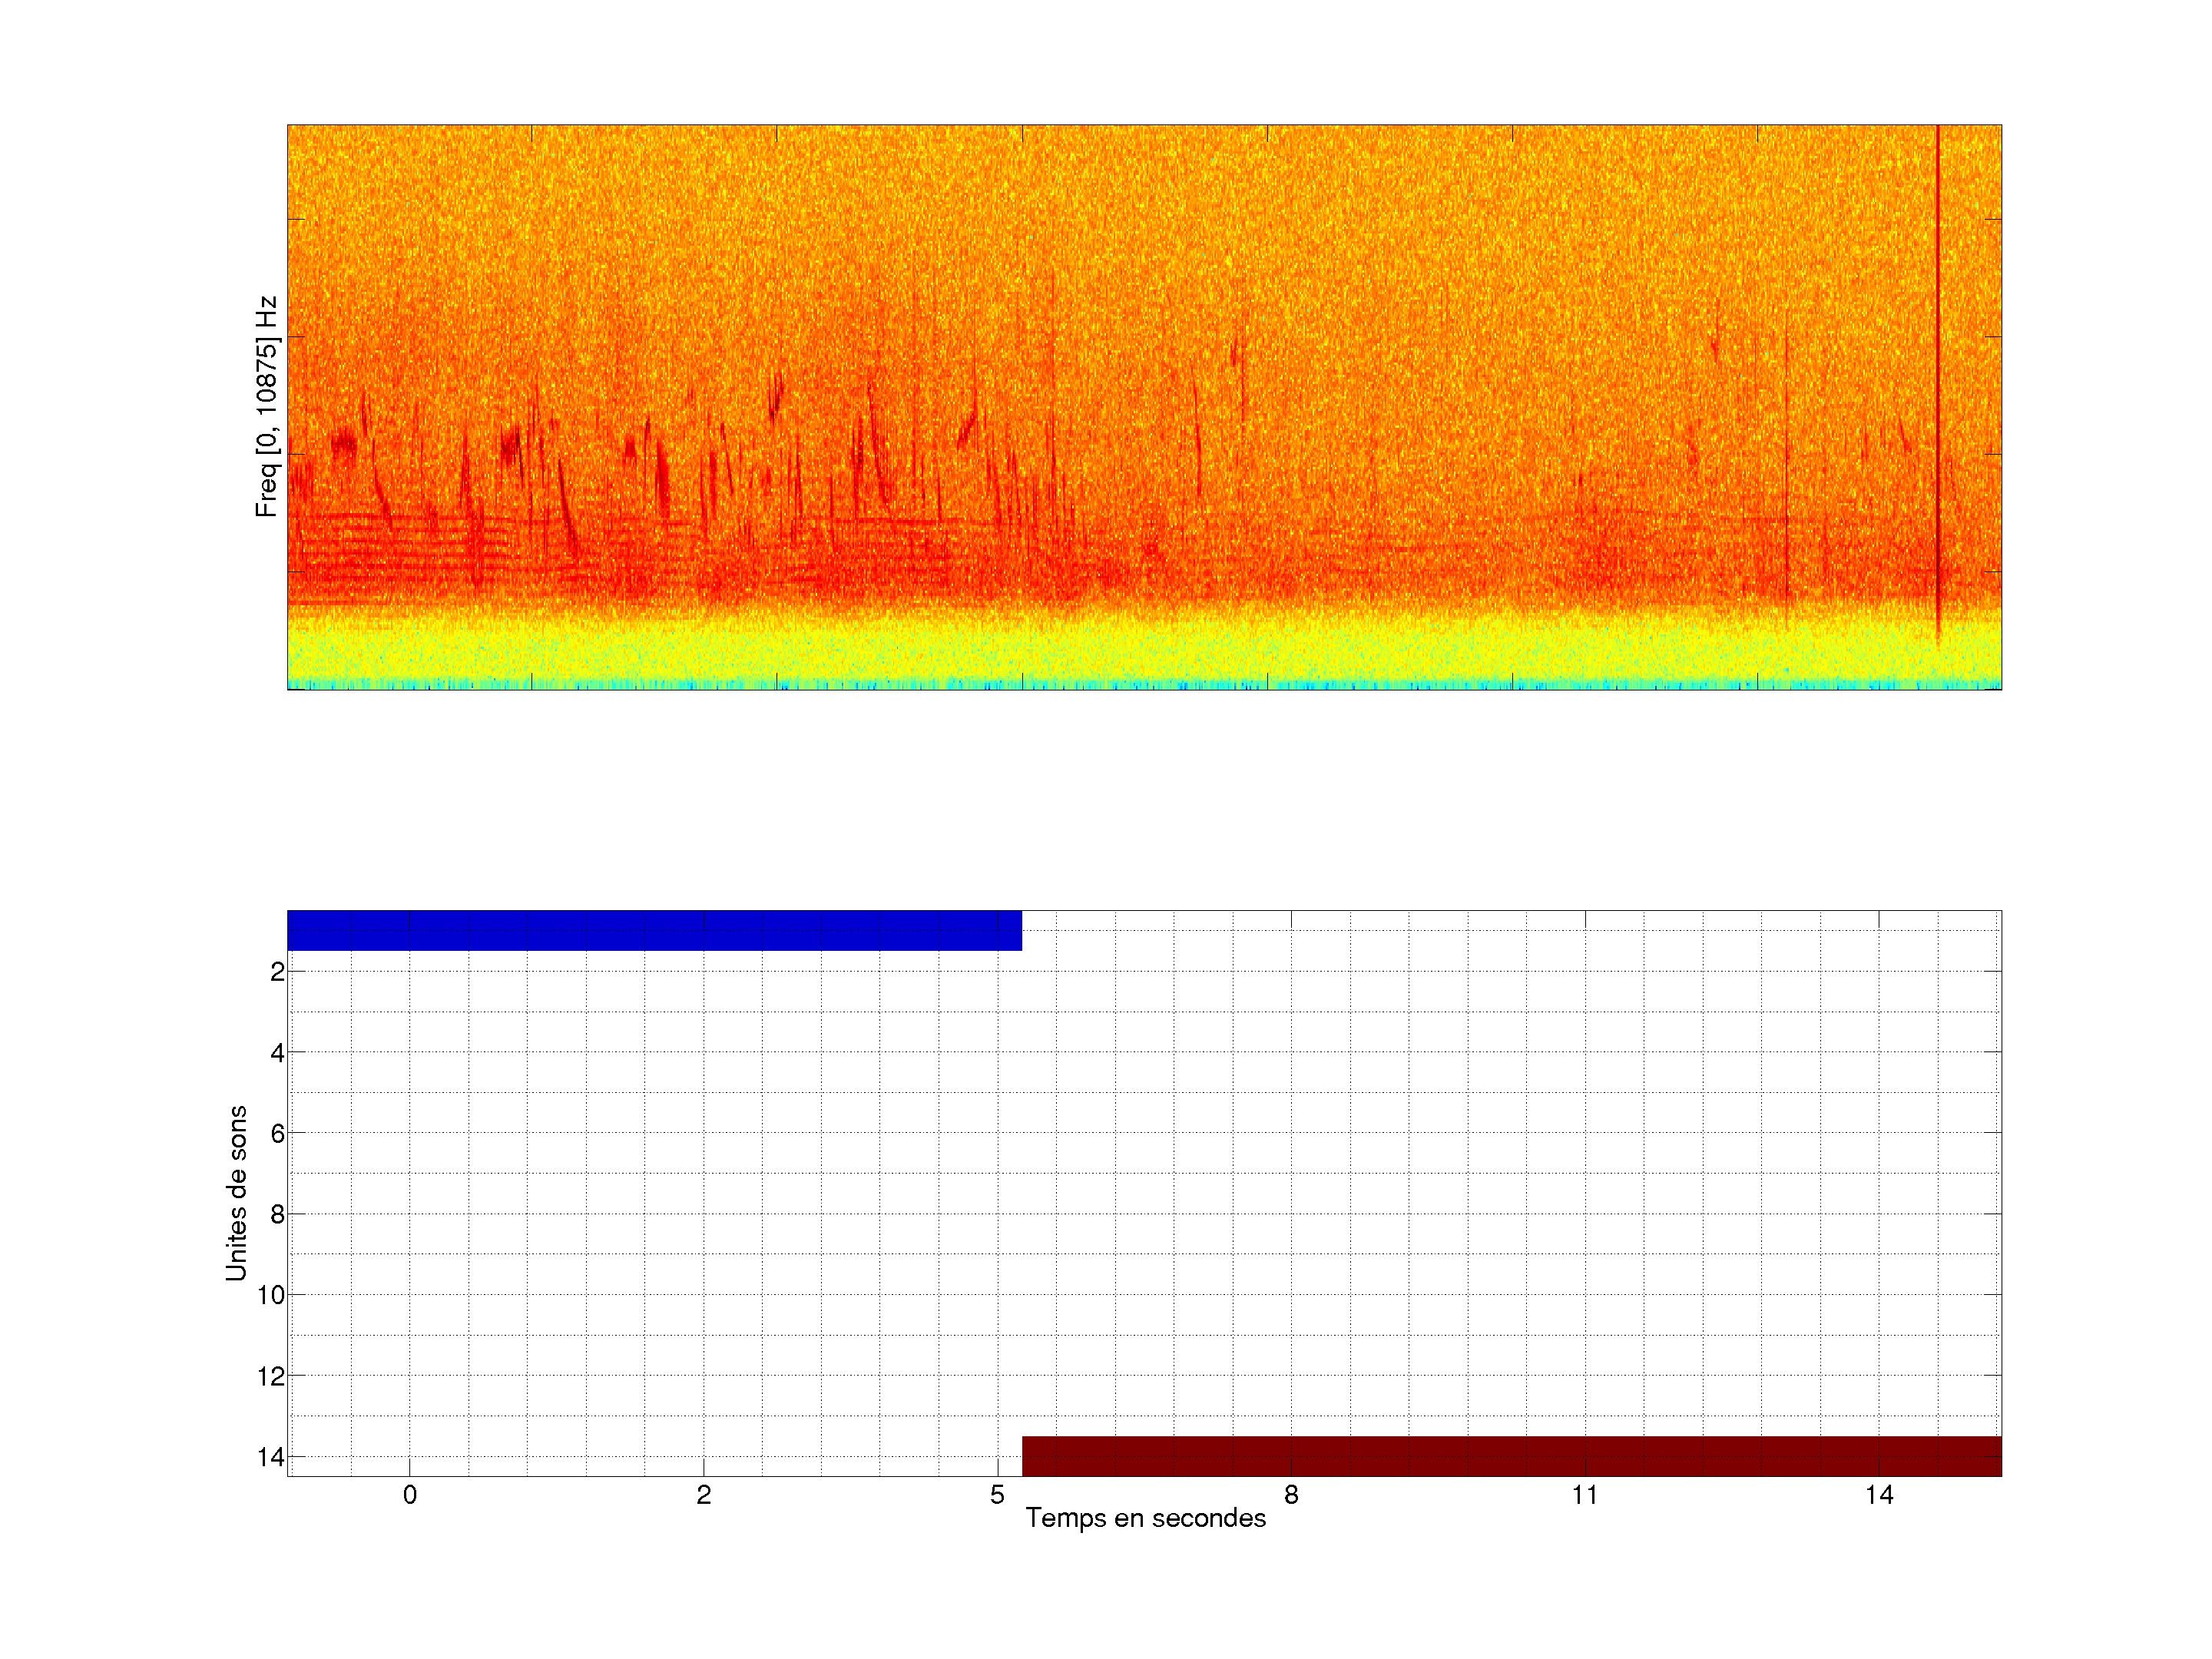Click the 'Temps en secondes' axis label
The image size is (2212, 1659).
(1145, 1518)
